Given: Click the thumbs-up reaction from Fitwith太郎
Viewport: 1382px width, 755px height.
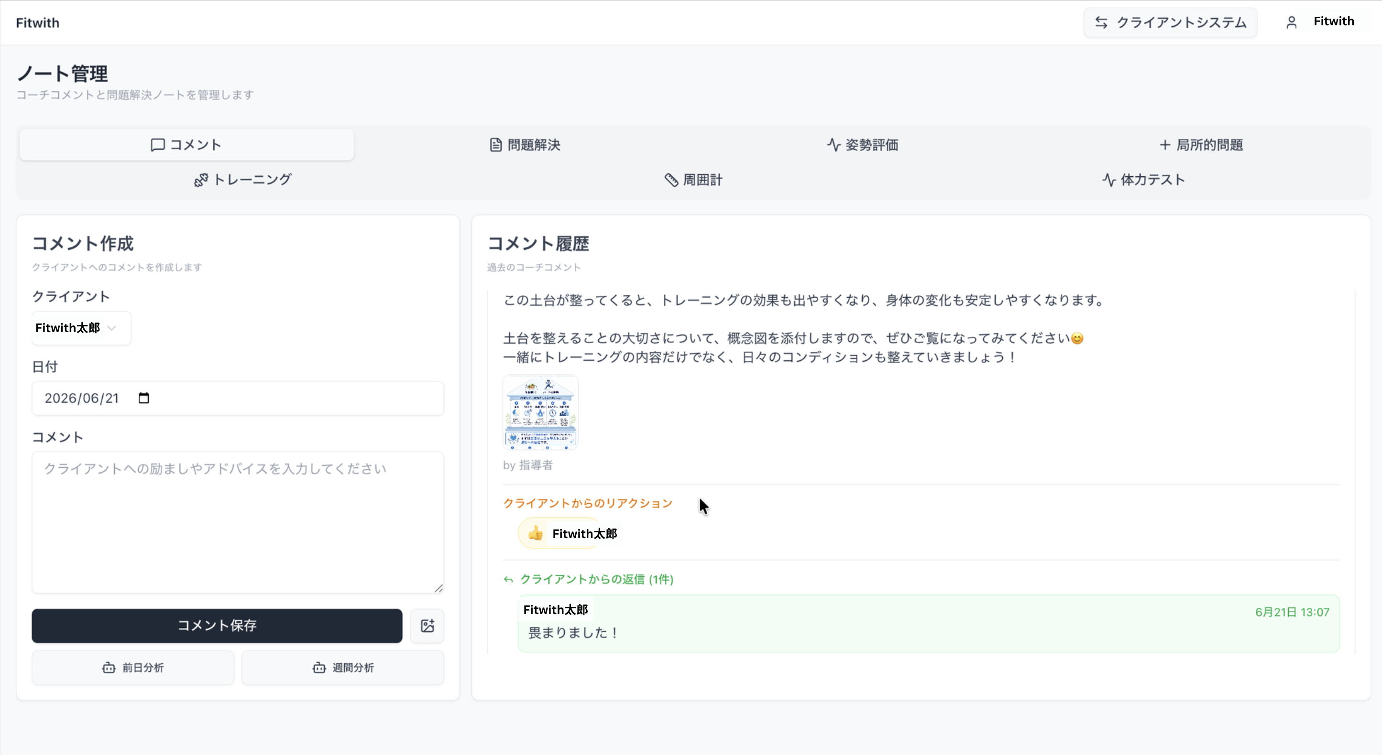Looking at the screenshot, I should pos(569,533).
